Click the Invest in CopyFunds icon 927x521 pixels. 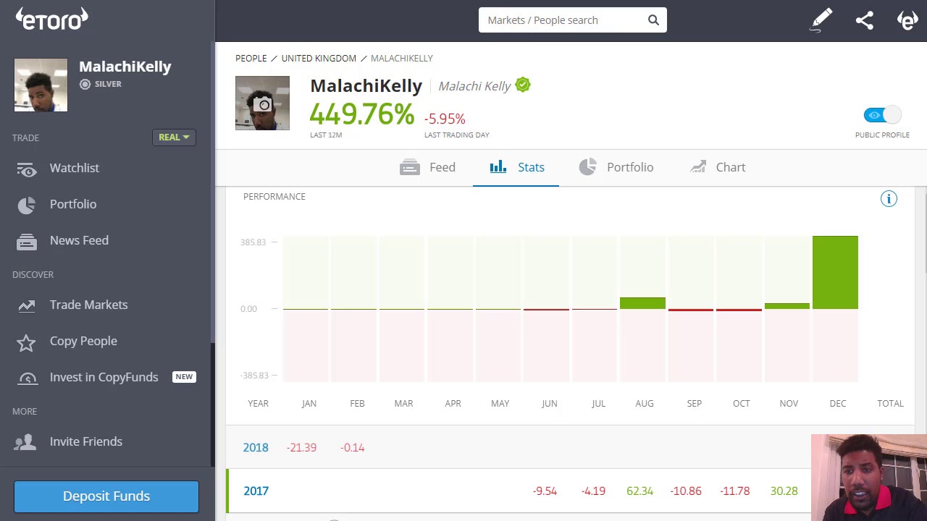tap(27, 378)
